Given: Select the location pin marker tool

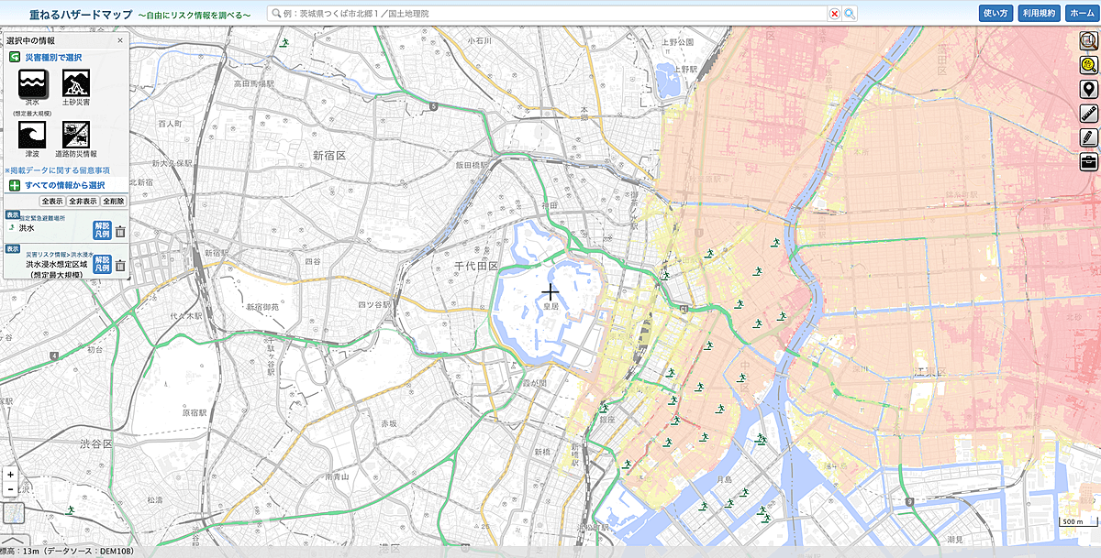Looking at the screenshot, I should click(1088, 90).
